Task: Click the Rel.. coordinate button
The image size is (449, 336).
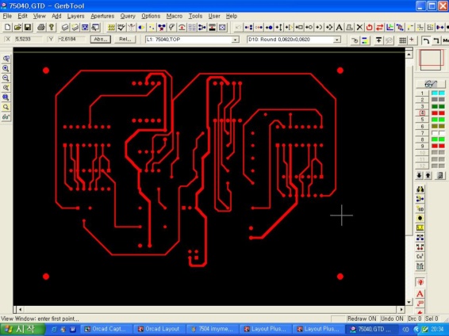Action: coord(125,39)
